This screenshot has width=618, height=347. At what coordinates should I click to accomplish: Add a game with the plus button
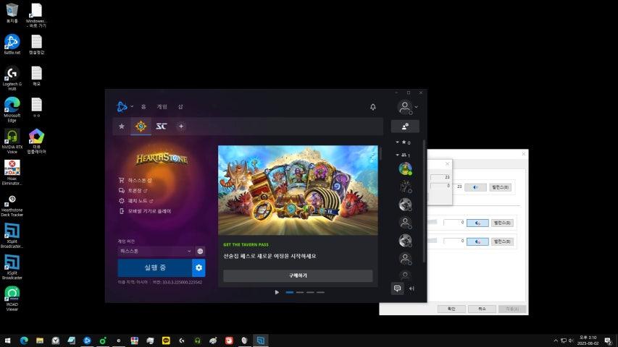[x=181, y=127]
